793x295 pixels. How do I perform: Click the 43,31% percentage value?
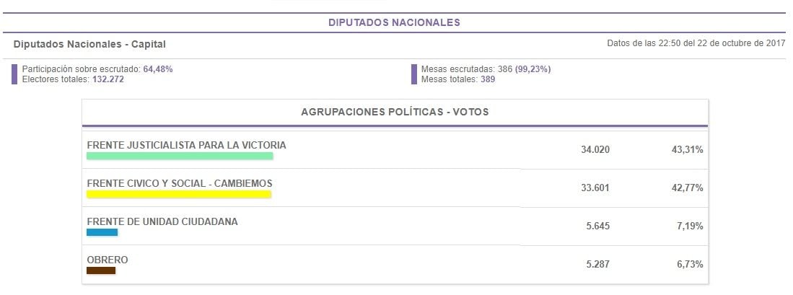(x=687, y=150)
